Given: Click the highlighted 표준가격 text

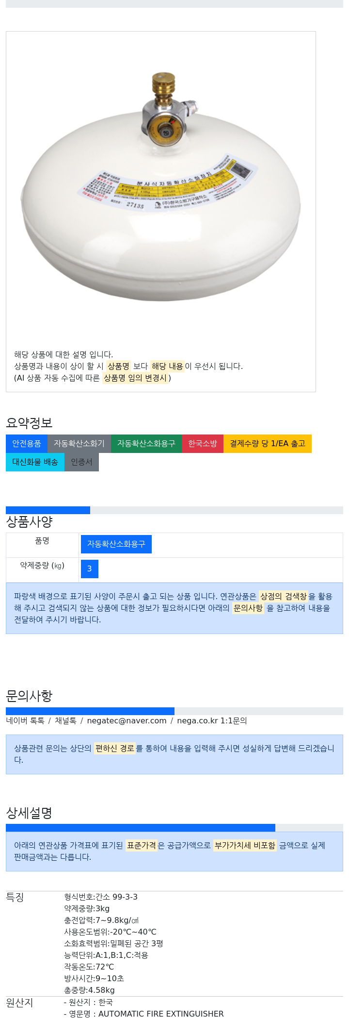Looking at the screenshot, I should tap(142, 845).
